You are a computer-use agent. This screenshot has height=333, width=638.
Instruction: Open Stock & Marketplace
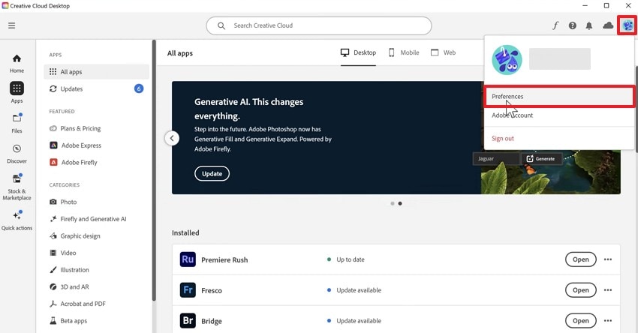17,187
